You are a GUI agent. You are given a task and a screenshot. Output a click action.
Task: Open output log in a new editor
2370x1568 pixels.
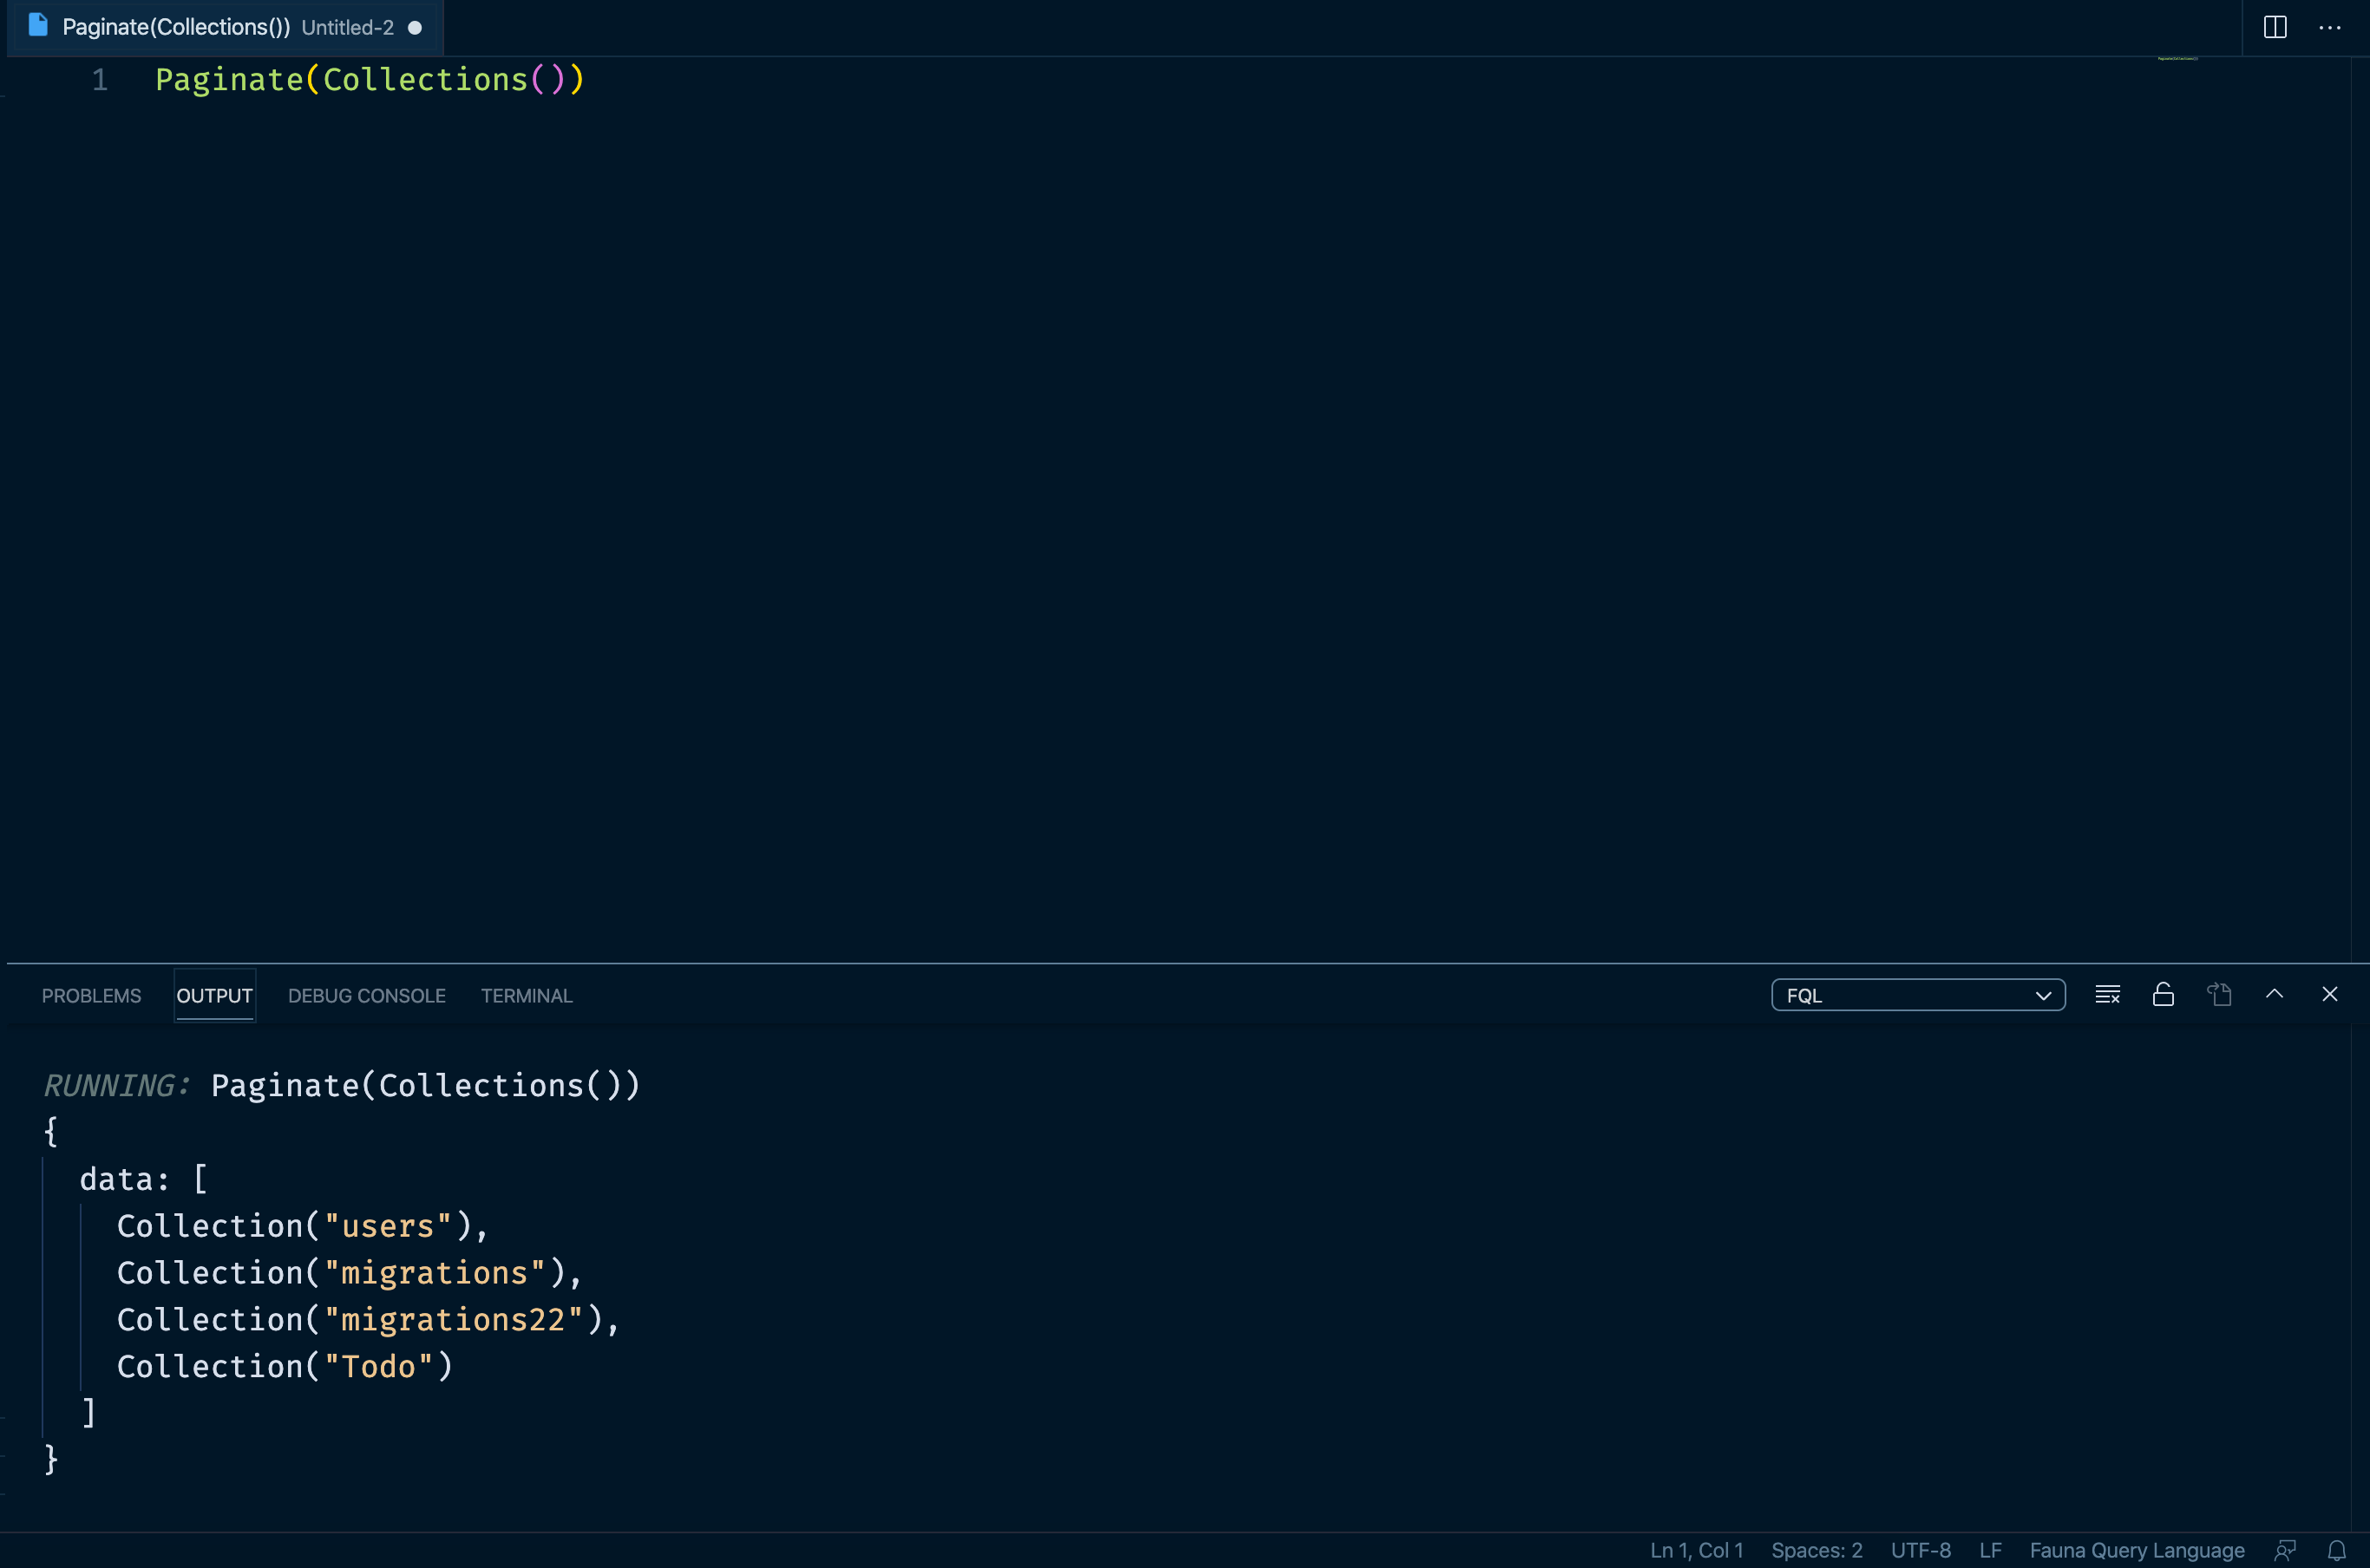coord(2220,993)
